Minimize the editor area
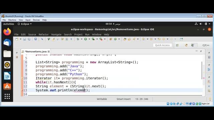This screenshot has height=120, width=214. click(197, 51)
